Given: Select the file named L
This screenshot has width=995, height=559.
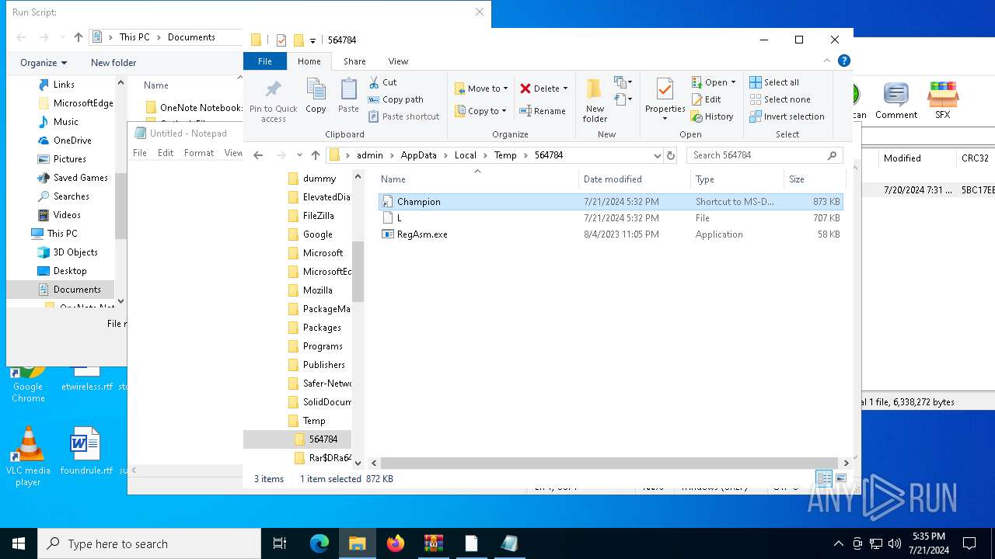Looking at the screenshot, I should [x=610, y=218].
